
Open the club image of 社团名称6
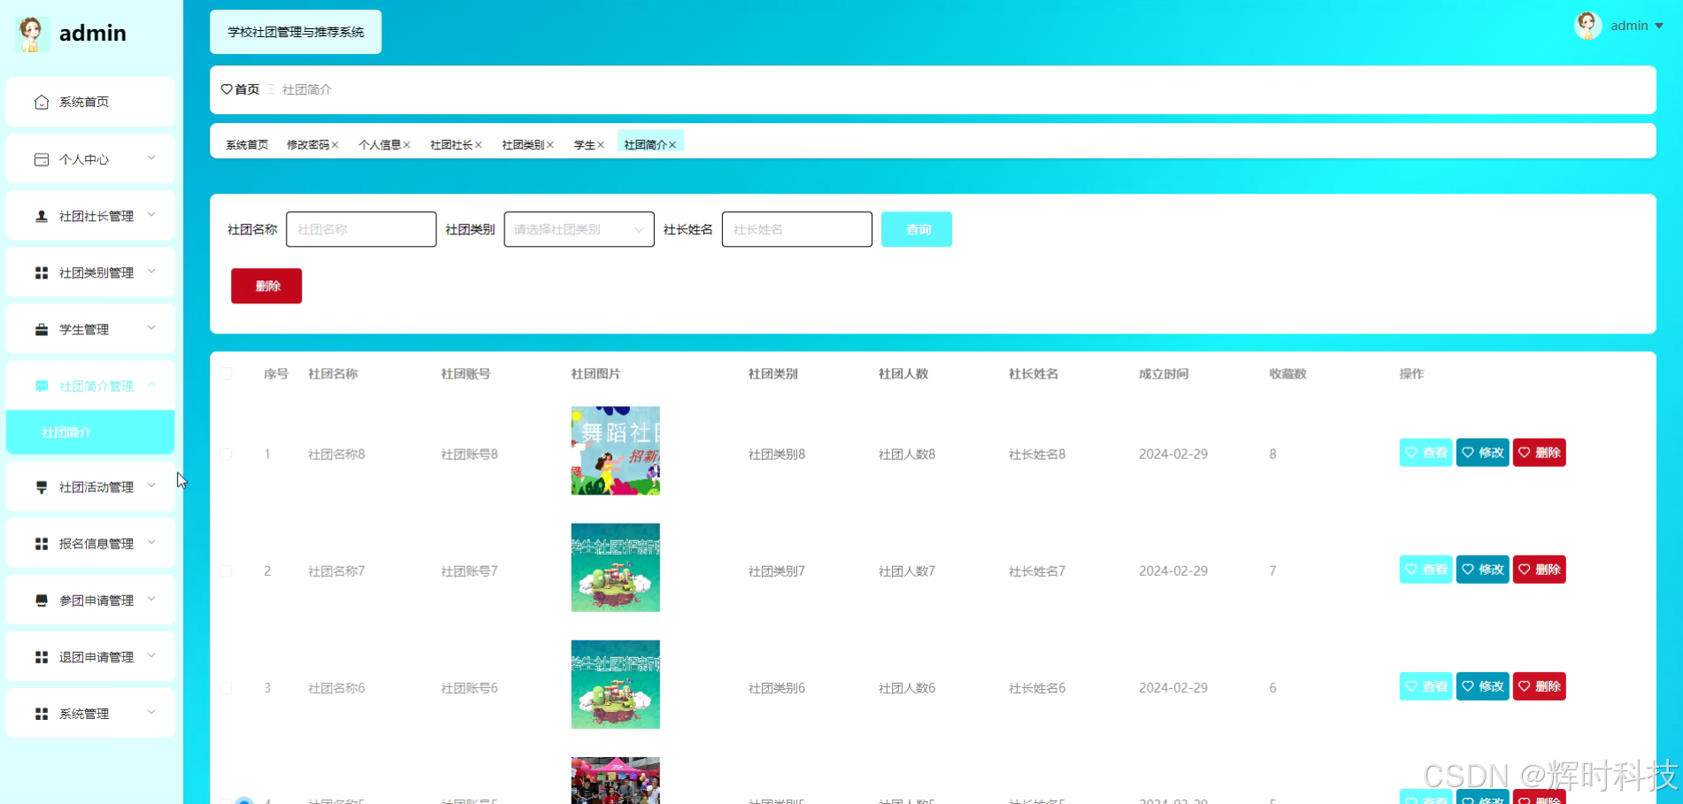(x=615, y=684)
